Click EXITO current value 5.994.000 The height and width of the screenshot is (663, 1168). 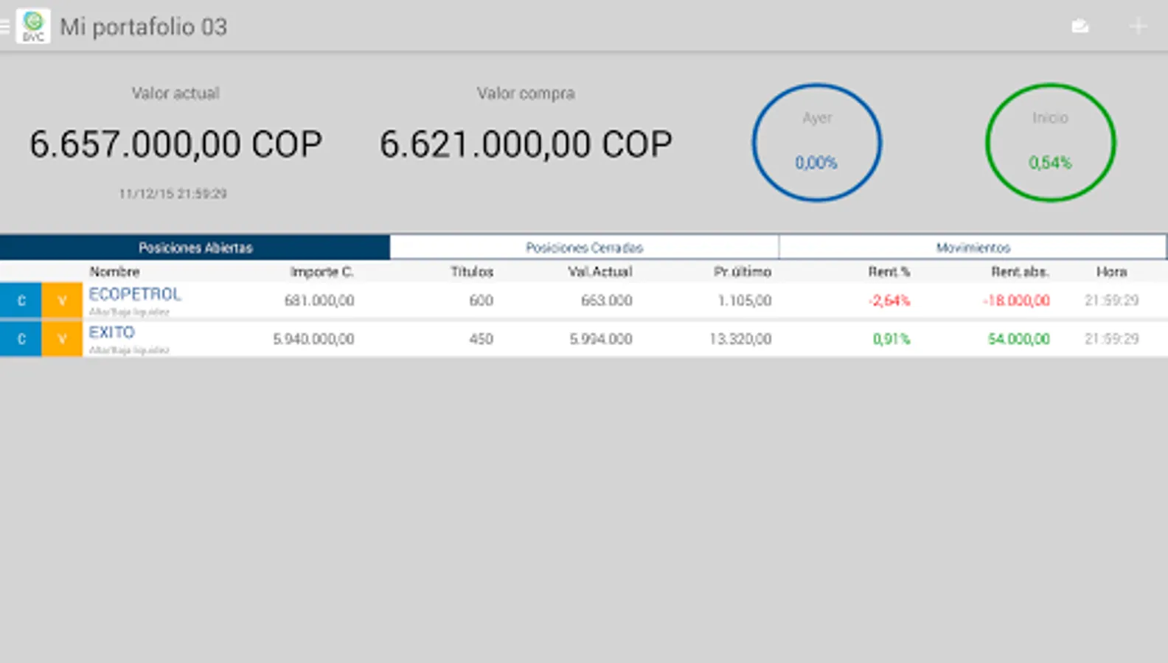(601, 339)
